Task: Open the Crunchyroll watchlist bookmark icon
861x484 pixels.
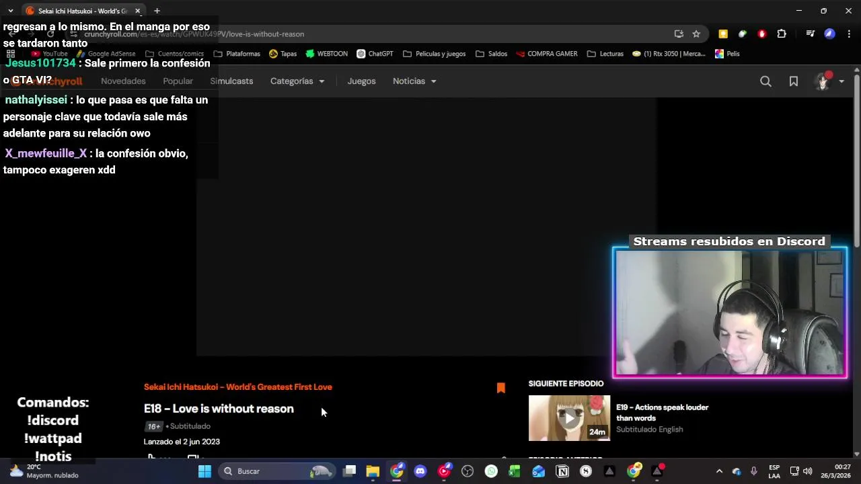Action: [794, 81]
